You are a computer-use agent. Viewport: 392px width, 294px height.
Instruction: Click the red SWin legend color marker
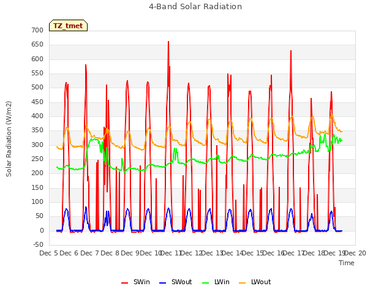124,283
